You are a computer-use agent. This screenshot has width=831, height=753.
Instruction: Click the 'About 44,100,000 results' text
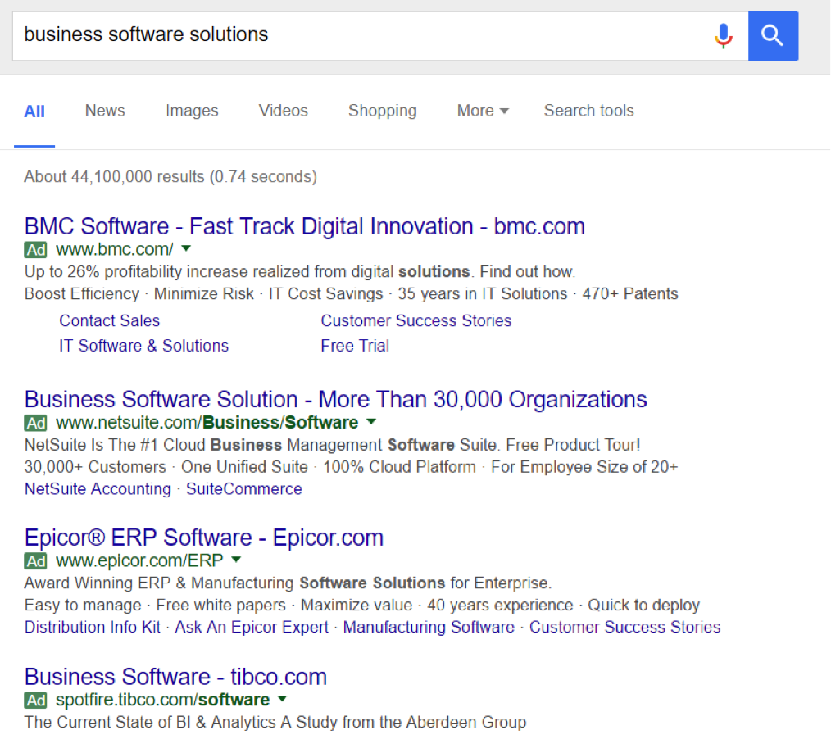[x=170, y=176]
